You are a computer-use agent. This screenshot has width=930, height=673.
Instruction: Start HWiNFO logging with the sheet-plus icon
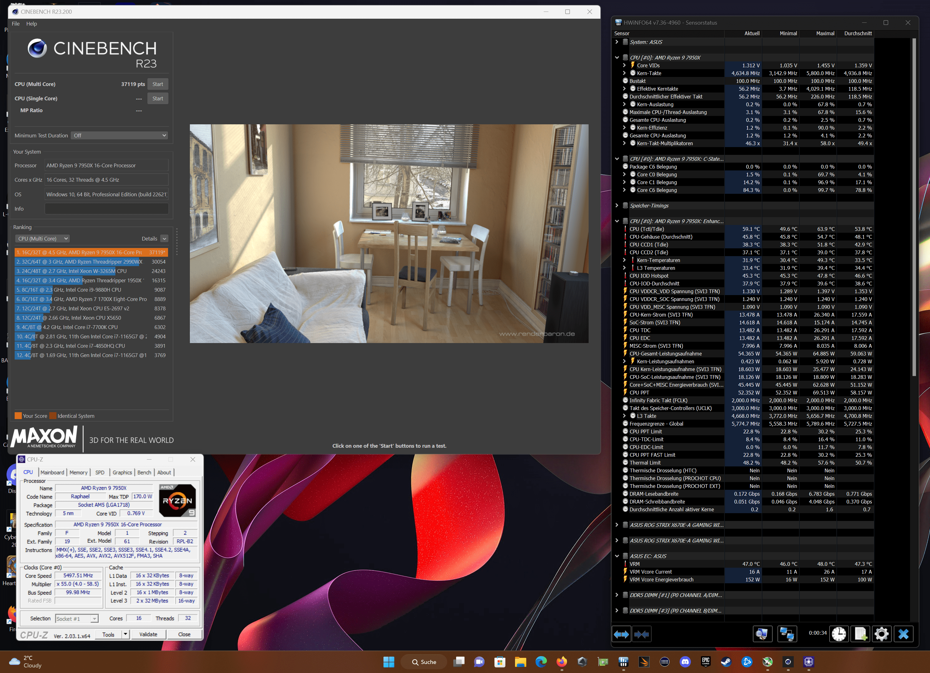(x=860, y=634)
